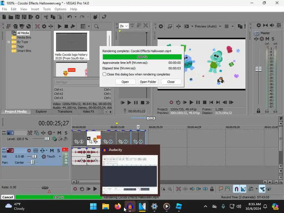Click the search media magnifier icon
The width and height of the screenshot is (284, 213).
click(x=96, y=26)
